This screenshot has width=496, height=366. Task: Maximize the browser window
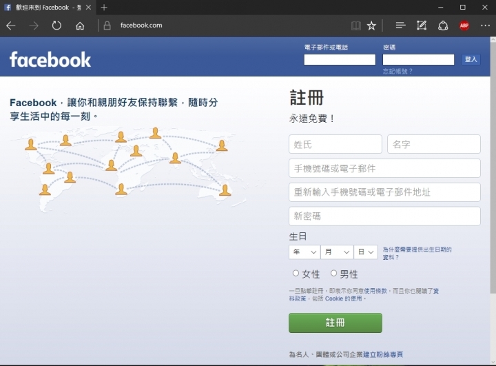(462, 7)
